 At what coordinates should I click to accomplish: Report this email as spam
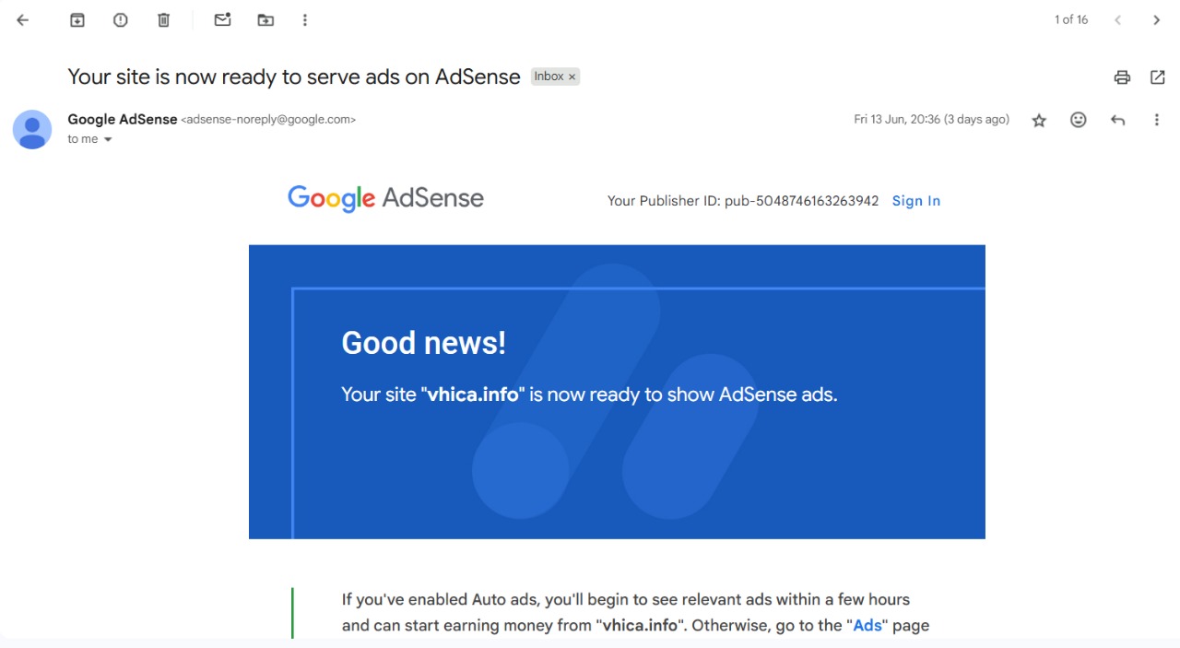121,20
